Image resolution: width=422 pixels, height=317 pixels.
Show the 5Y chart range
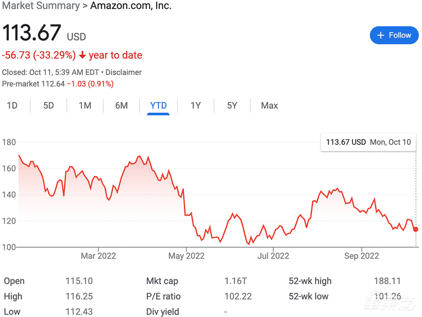232,105
